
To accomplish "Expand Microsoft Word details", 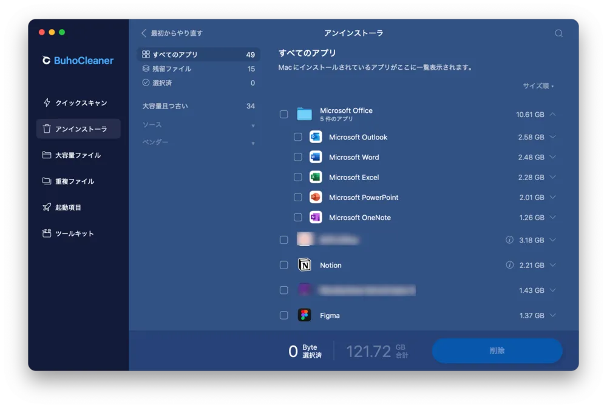I will 553,157.
